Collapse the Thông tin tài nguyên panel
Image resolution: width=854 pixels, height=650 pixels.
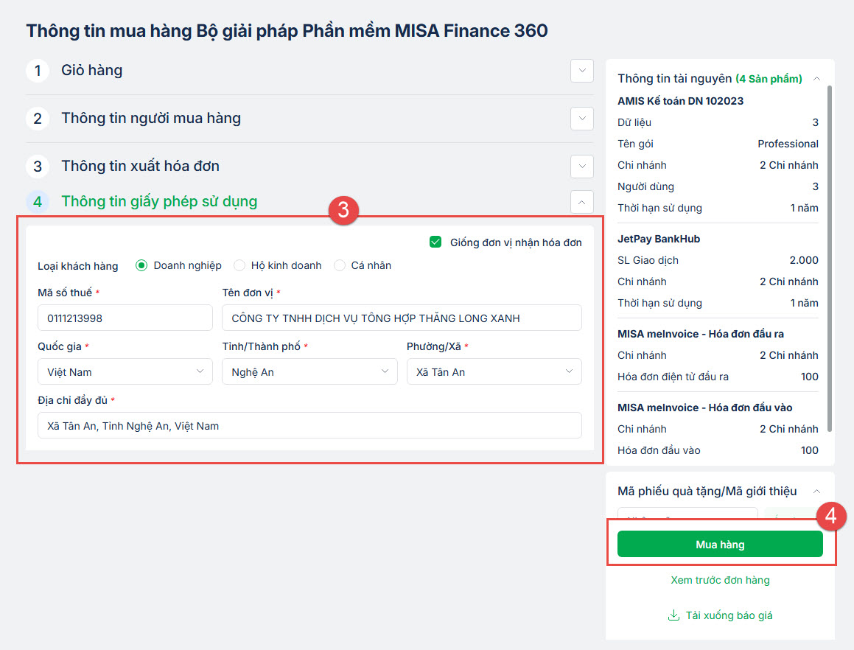(x=816, y=79)
